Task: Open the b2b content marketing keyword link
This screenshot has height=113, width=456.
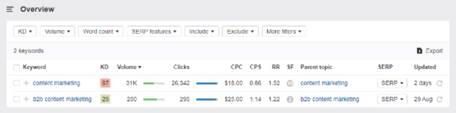Action: point(62,99)
